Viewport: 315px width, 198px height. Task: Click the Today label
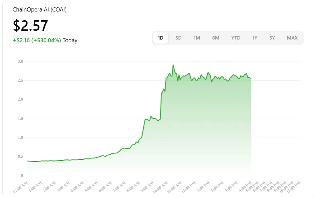71,40
